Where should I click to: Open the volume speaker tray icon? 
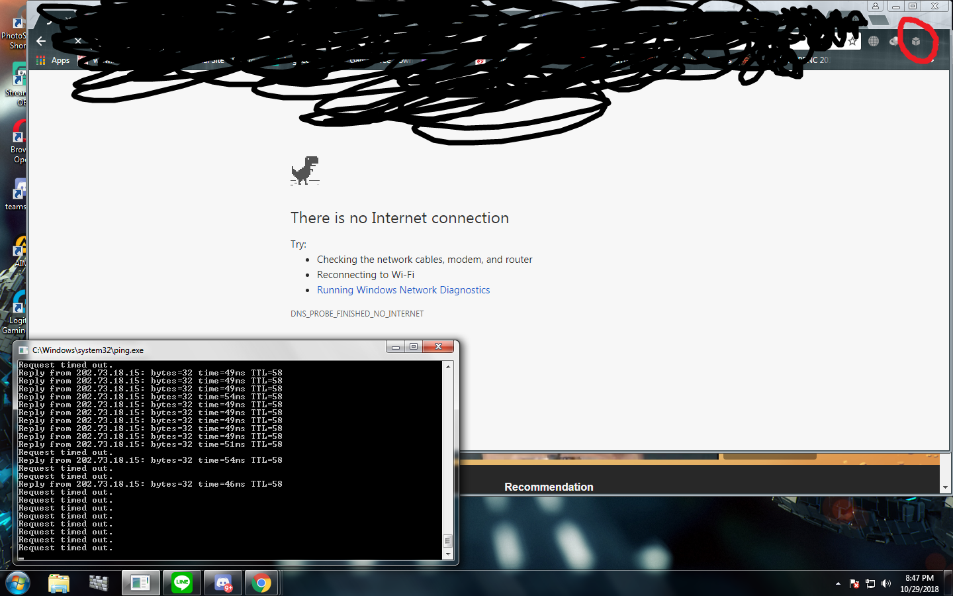886,583
